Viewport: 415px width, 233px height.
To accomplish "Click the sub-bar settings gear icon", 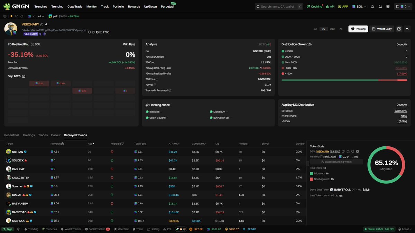I will (5, 16).
